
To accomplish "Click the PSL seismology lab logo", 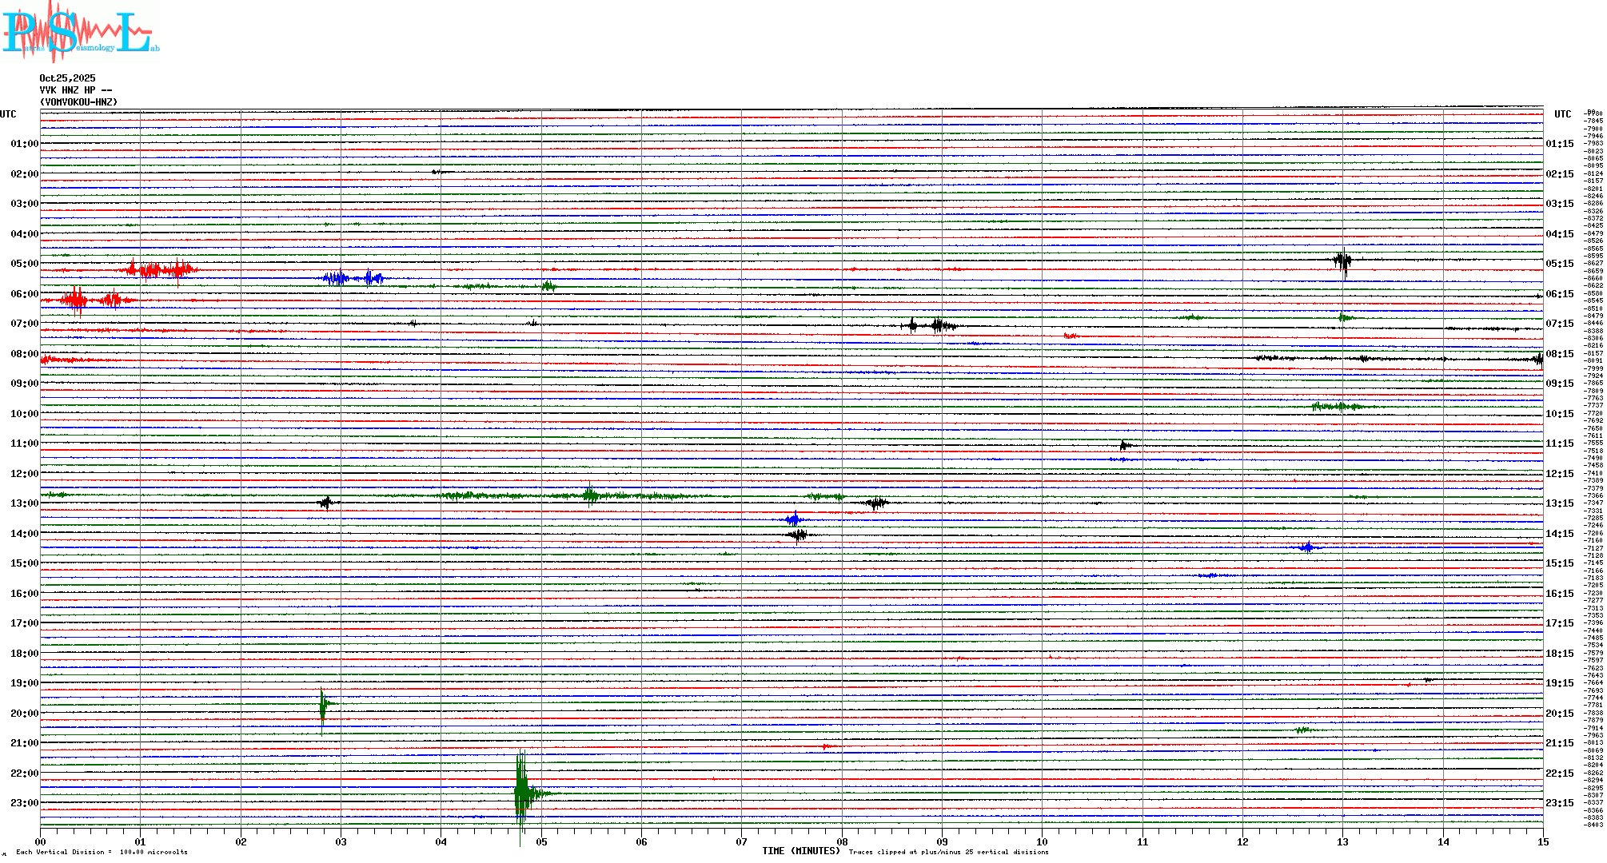I will point(80,32).
